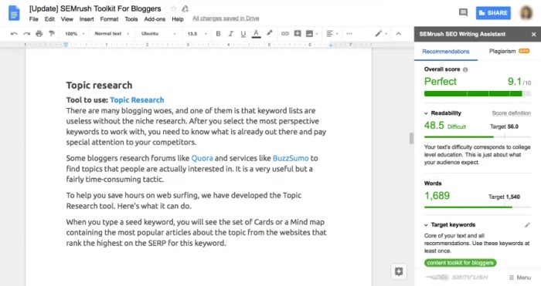Open the editing mode pencil dropdown
The width and height of the screenshot is (541, 286).
[x=381, y=34]
